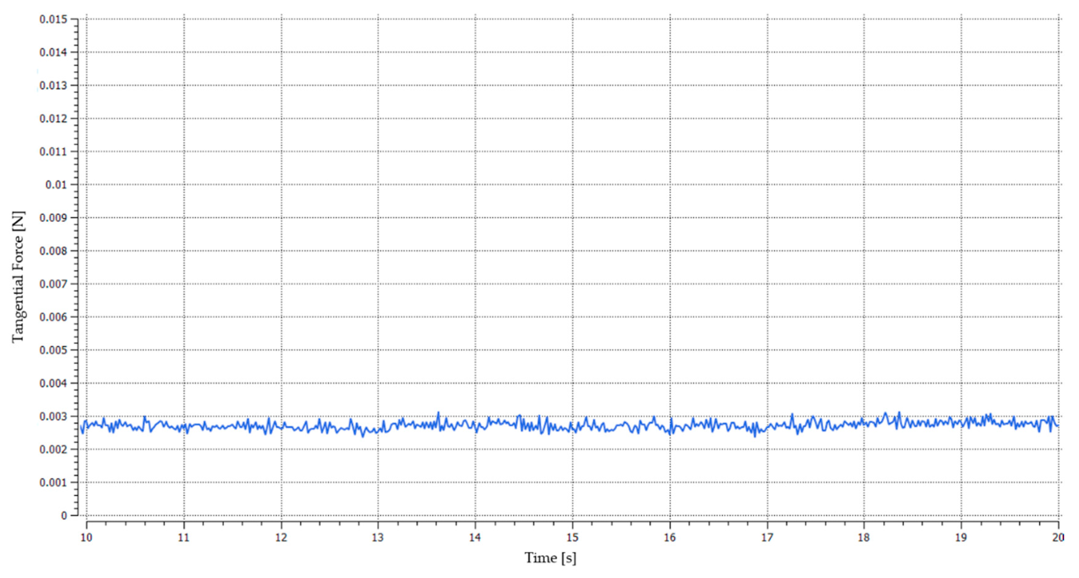The image size is (1079, 578).
Task: Click the x-axis label 17
Action: [x=767, y=537]
